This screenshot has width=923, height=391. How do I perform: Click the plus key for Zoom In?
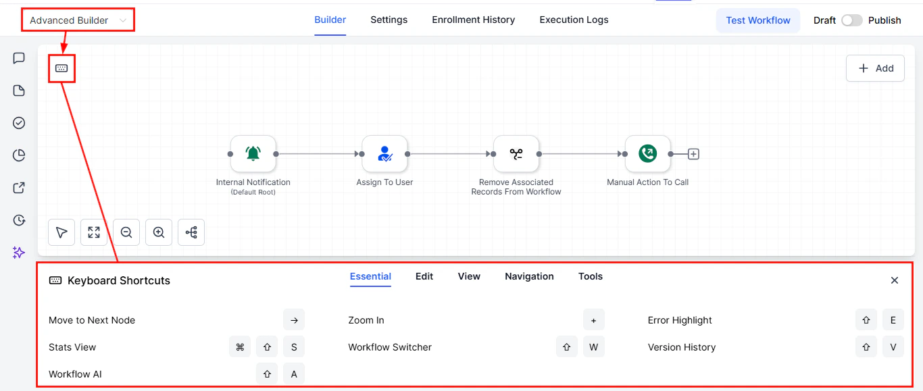point(594,320)
